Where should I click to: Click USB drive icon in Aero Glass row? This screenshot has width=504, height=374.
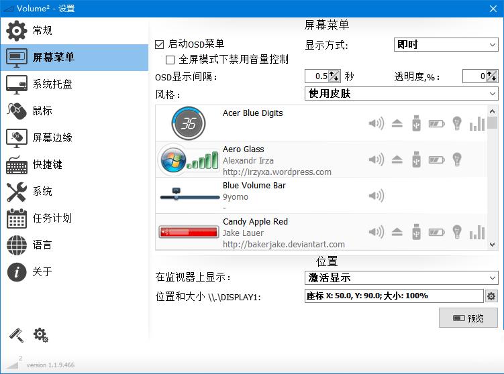[416, 160]
